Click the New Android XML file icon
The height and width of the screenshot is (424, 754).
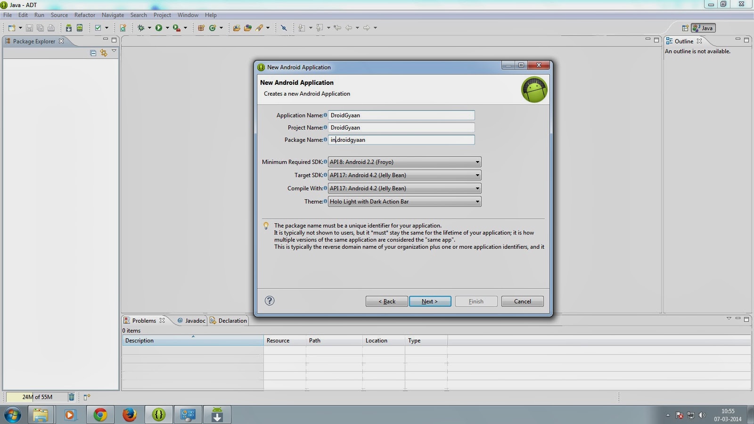pyautogui.click(x=123, y=28)
